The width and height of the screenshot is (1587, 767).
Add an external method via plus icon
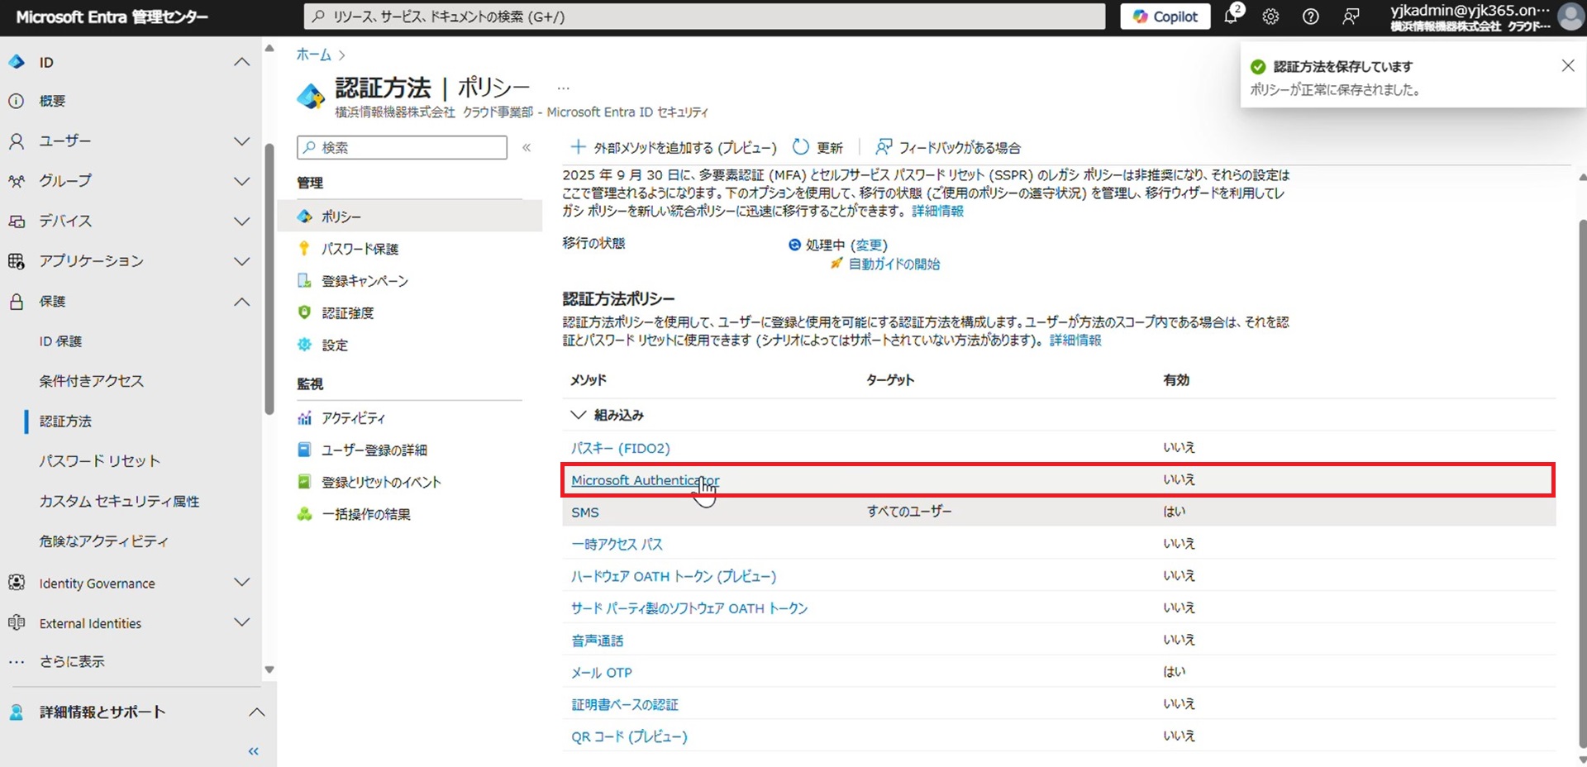coord(578,147)
